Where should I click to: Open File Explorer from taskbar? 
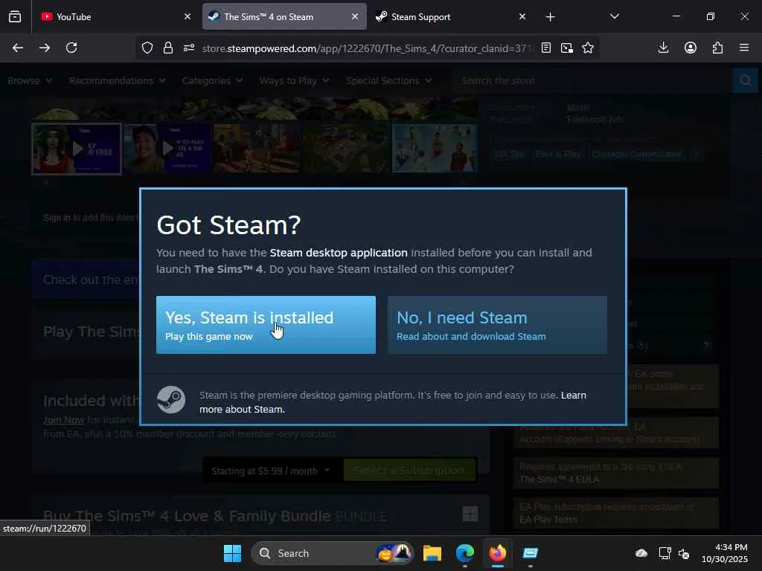(x=432, y=553)
